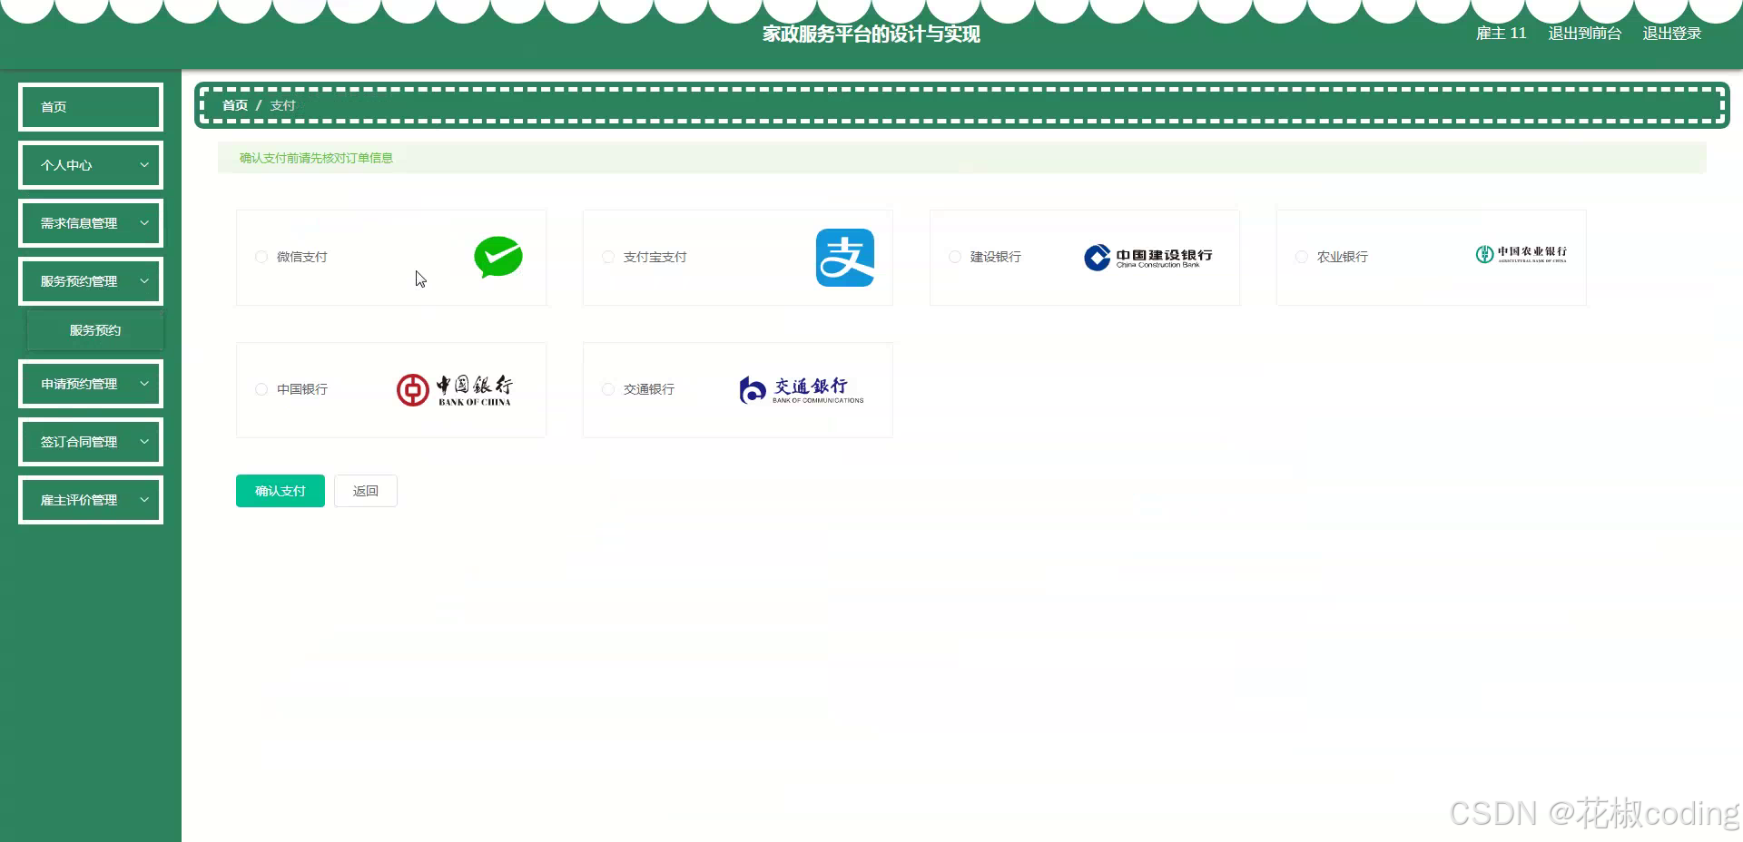Click the Agricultural Bank of China logo
This screenshot has width=1743, height=842.
(x=1520, y=255)
